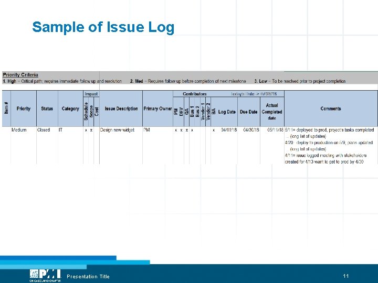Select the 'Priority Criteria' heading

coord(20,74)
